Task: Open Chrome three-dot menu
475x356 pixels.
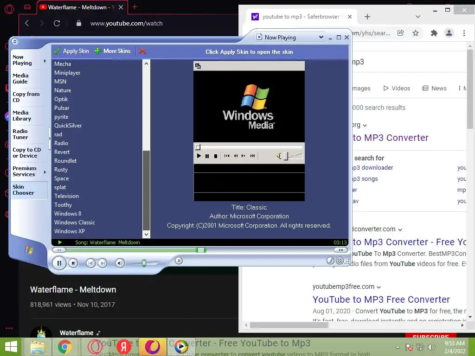Action: [x=464, y=33]
